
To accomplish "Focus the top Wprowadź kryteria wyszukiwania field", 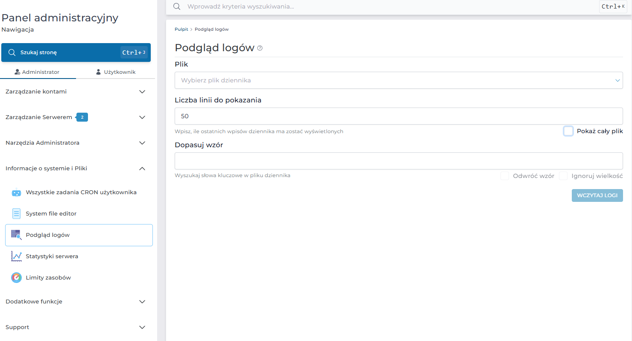I will click(391, 7).
